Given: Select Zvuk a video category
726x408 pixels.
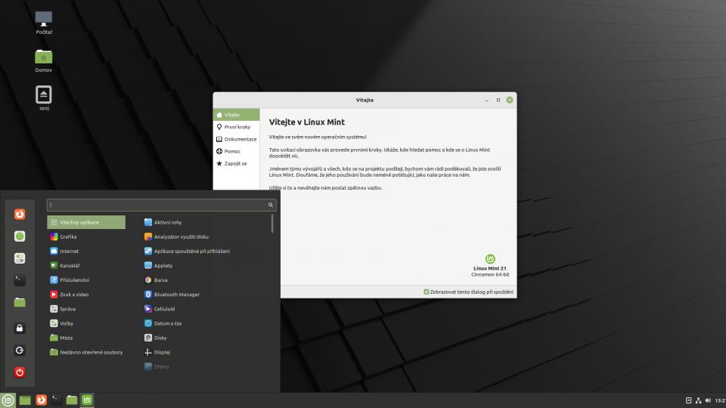Looking at the screenshot, I should pos(86,295).
